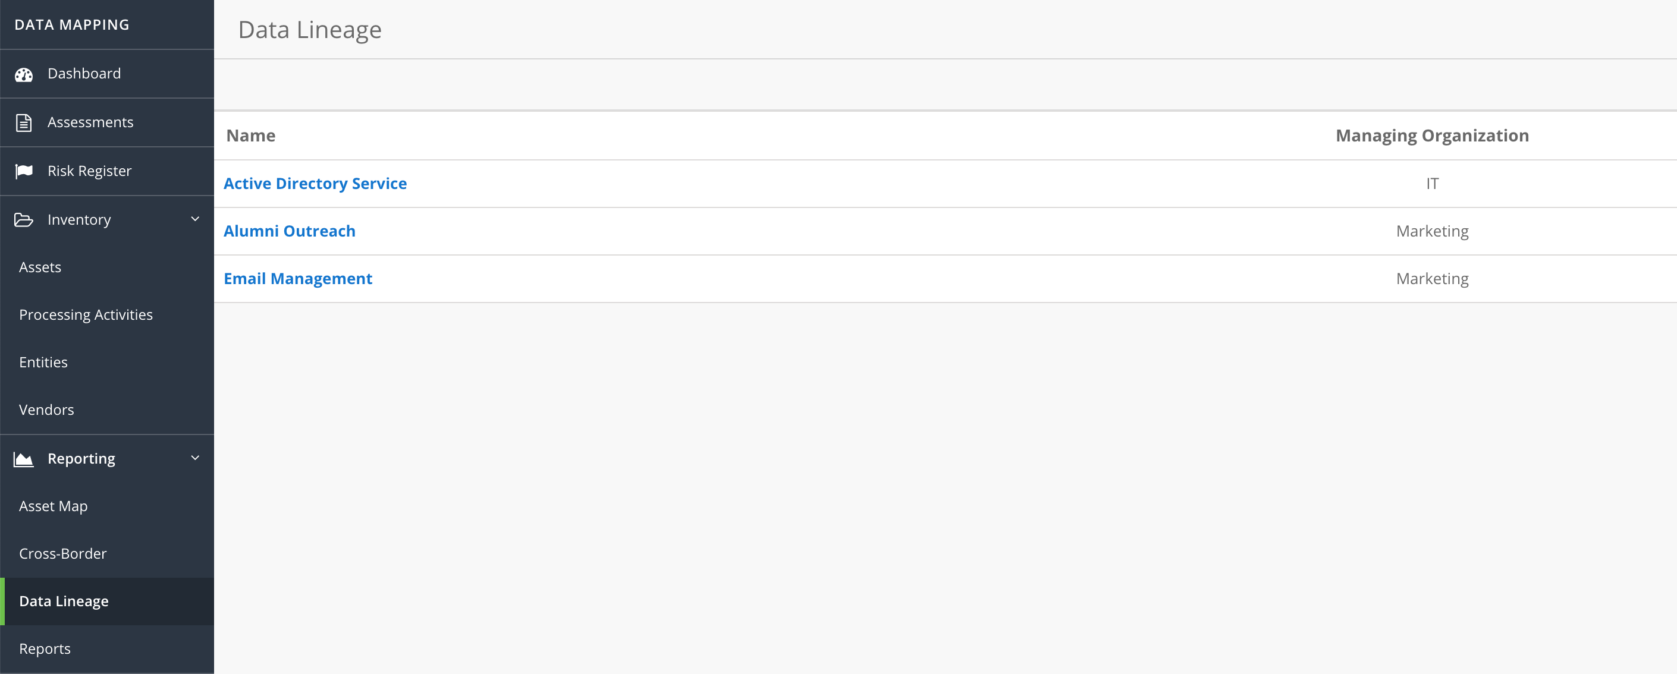The height and width of the screenshot is (674, 1677).
Task: Sort by the Name column header
Action: tap(250, 136)
